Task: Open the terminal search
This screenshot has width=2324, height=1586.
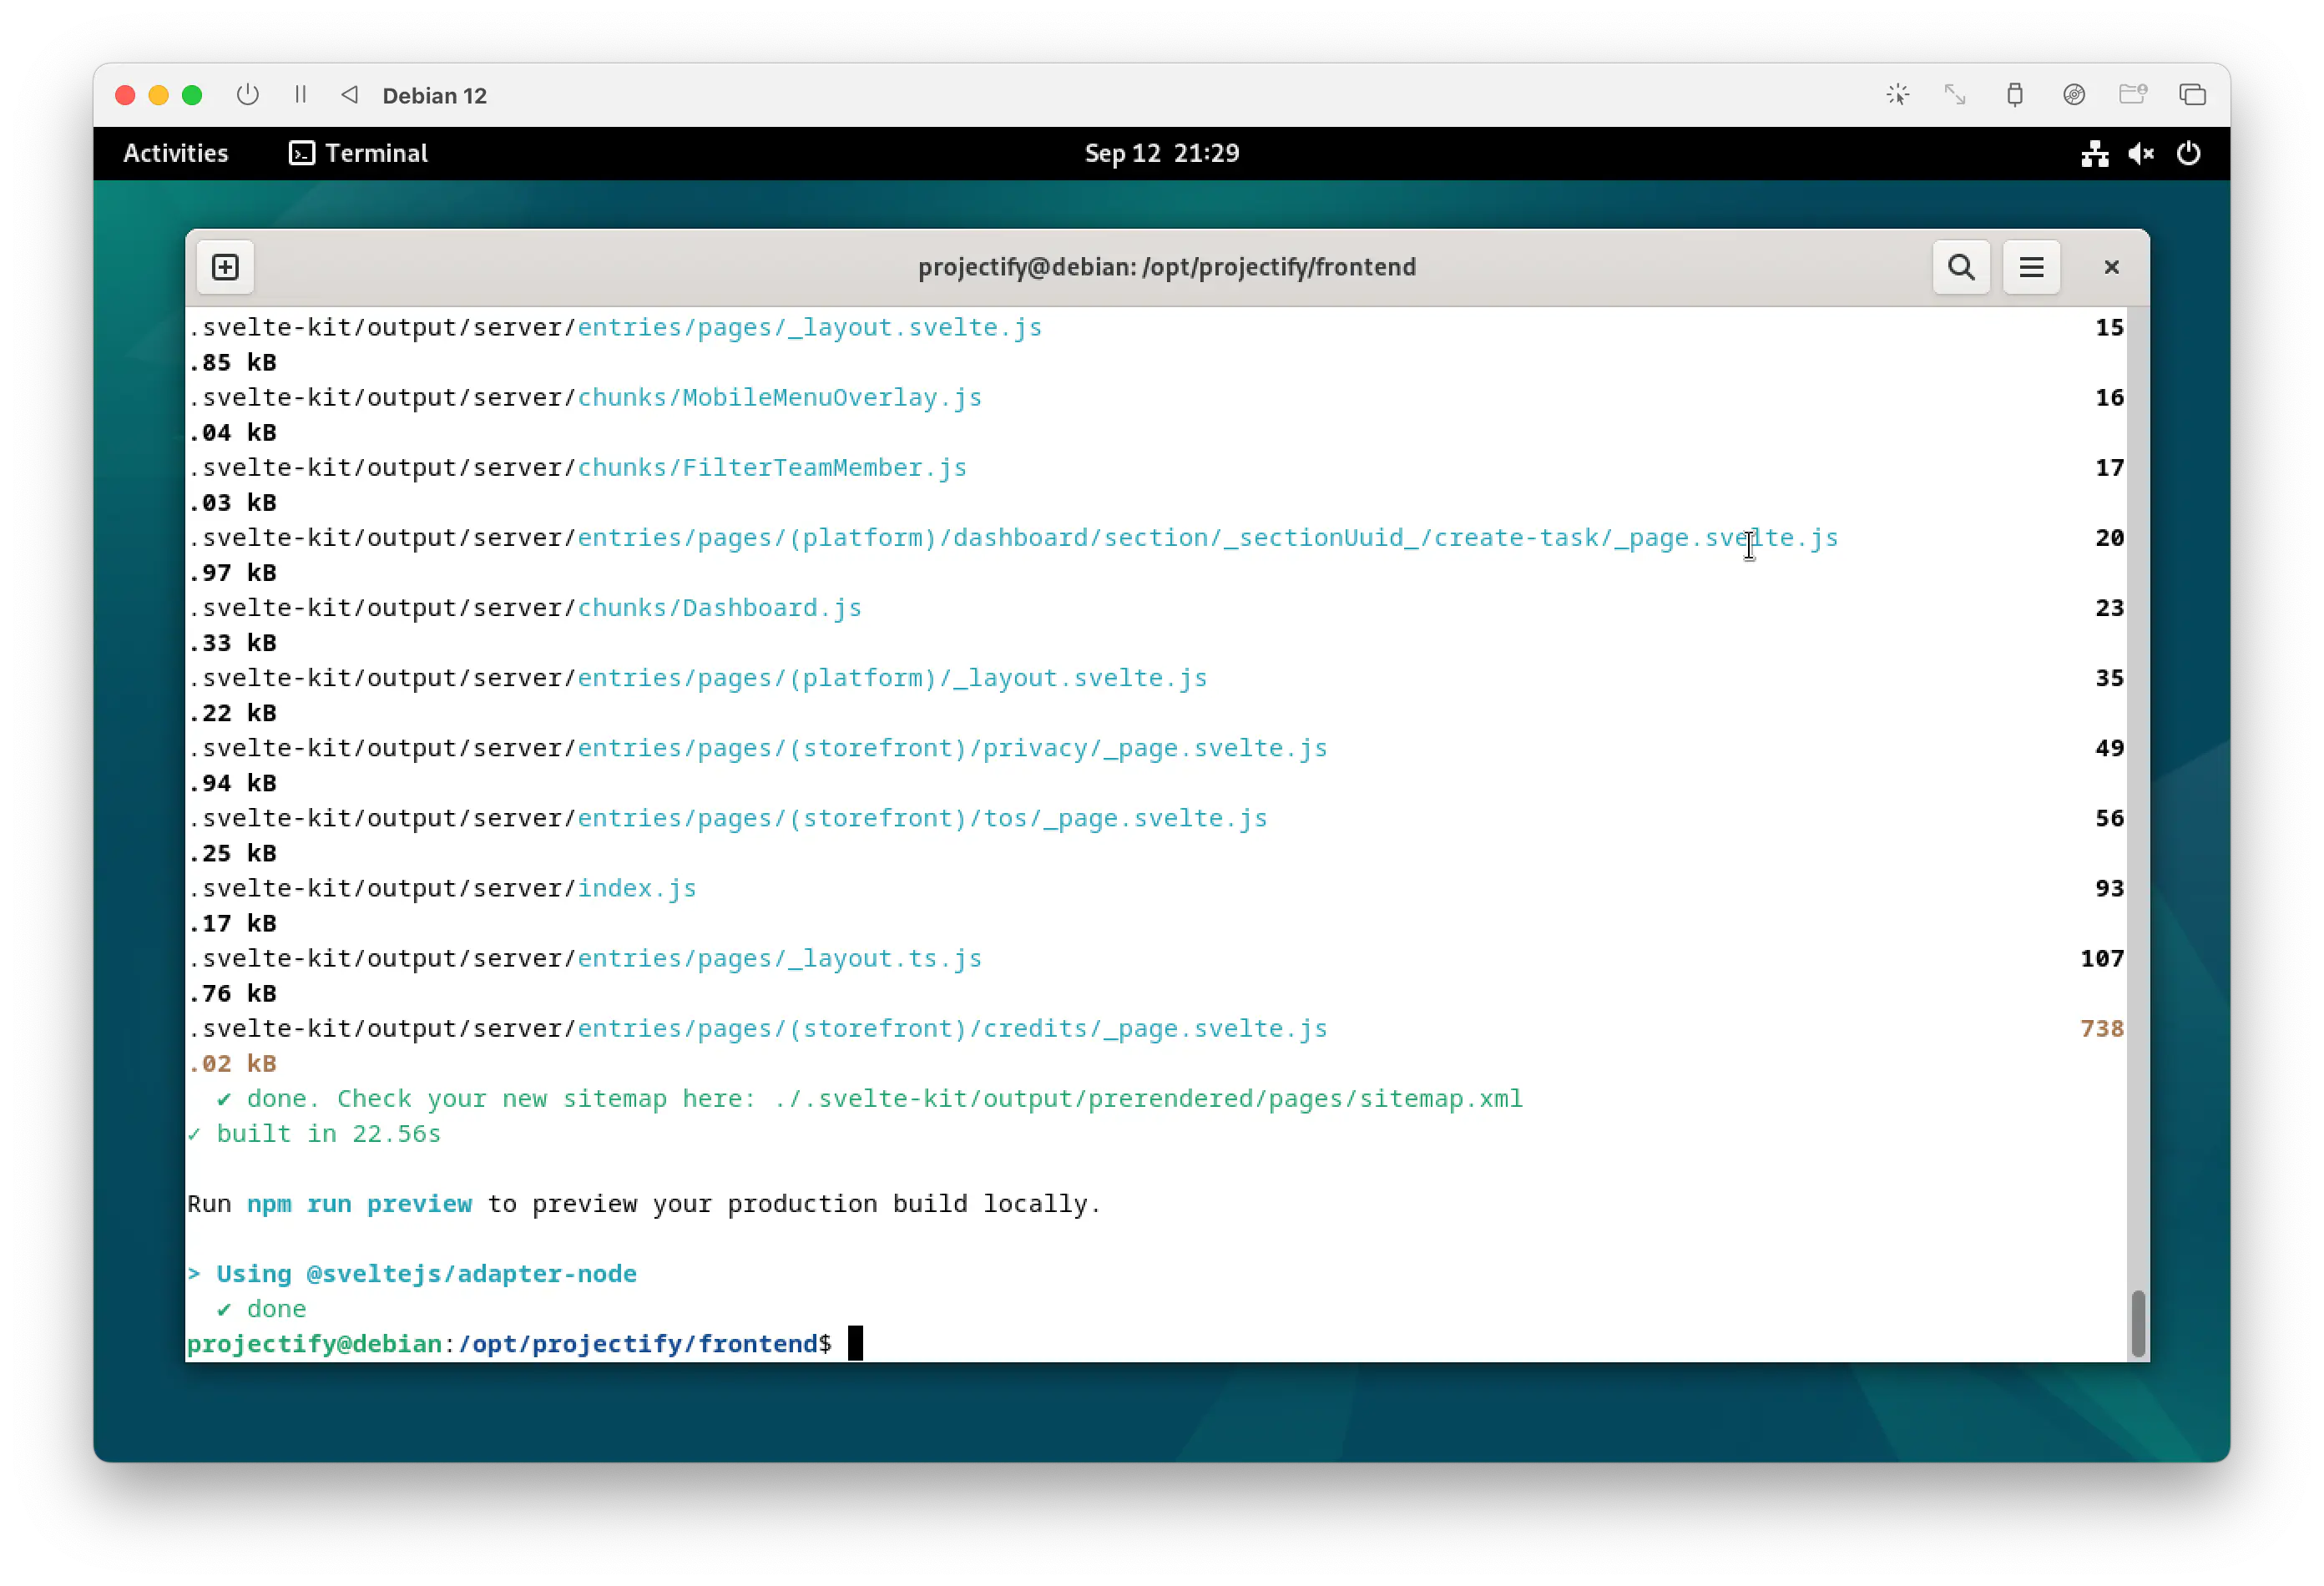Action: pos(1960,267)
